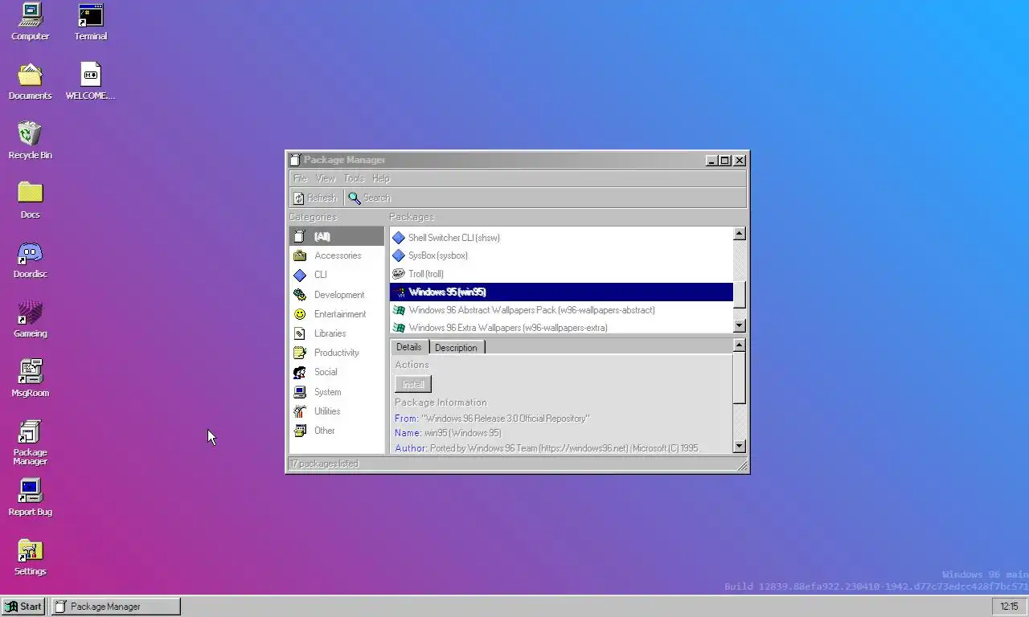
Task: Click the Package Manager taskbar button
Action: pyautogui.click(x=116, y=607)
